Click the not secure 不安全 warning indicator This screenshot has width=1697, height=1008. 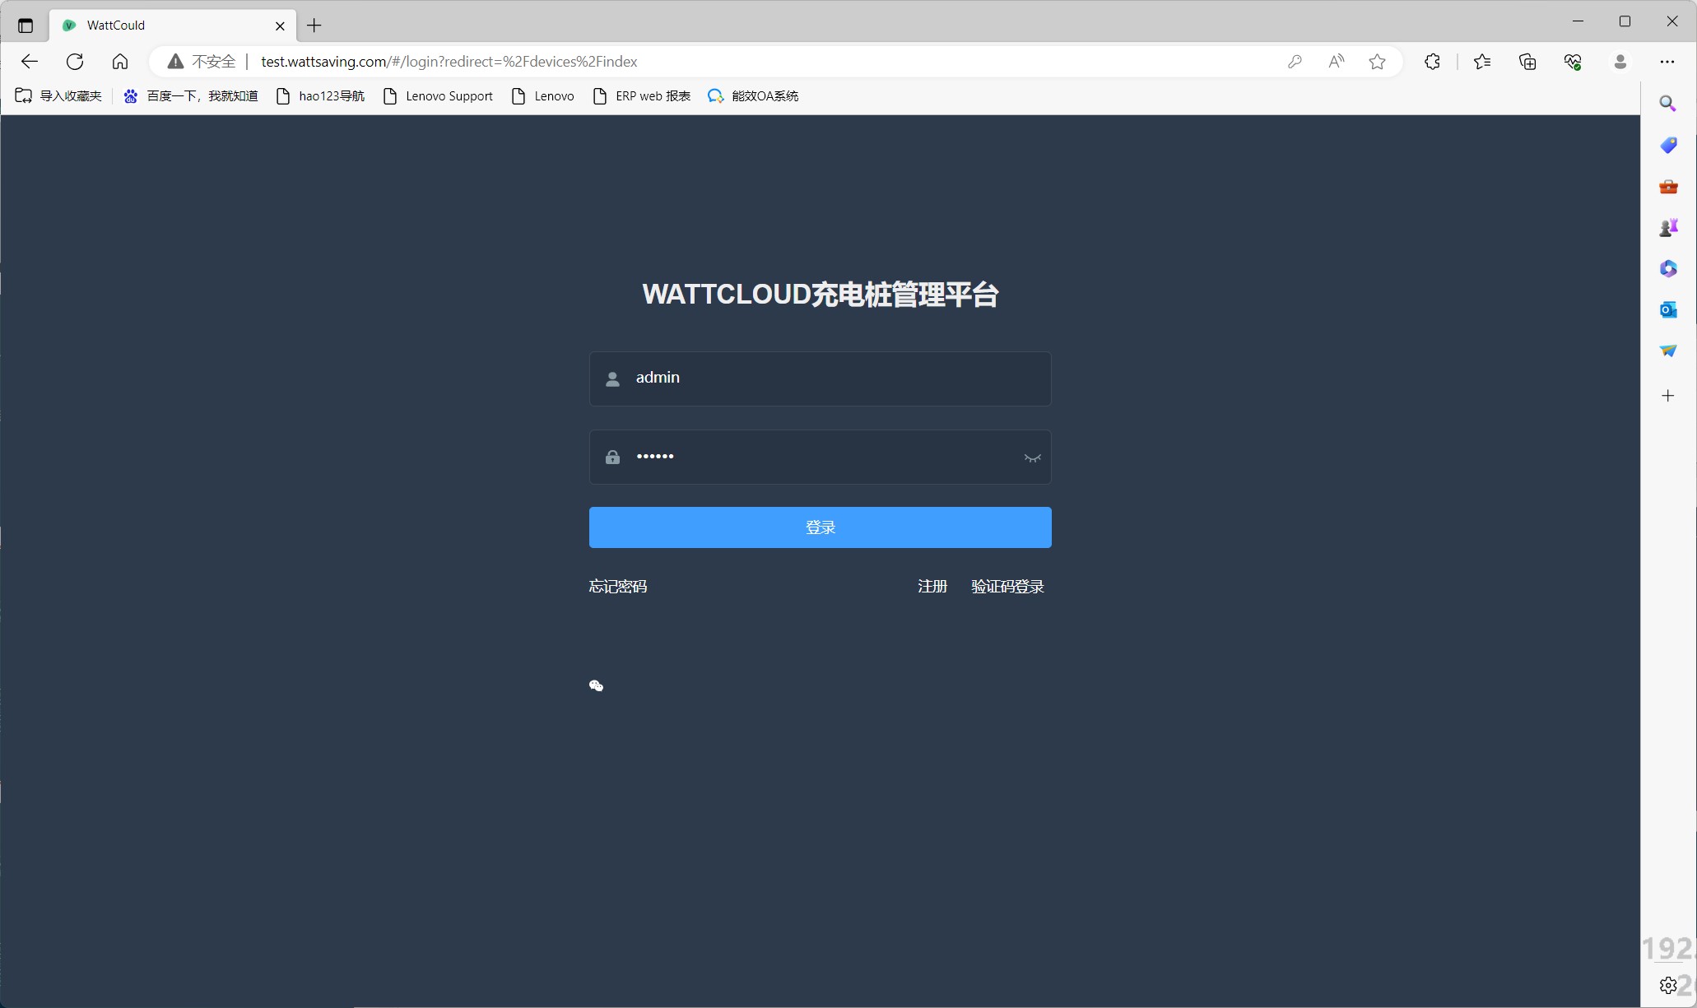[202, 62]
